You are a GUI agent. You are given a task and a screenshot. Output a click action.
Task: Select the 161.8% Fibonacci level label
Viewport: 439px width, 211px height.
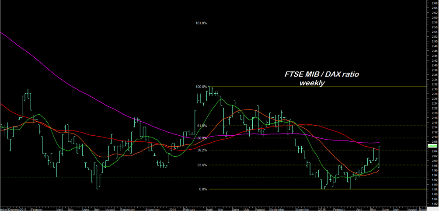(x=201, y=23)
